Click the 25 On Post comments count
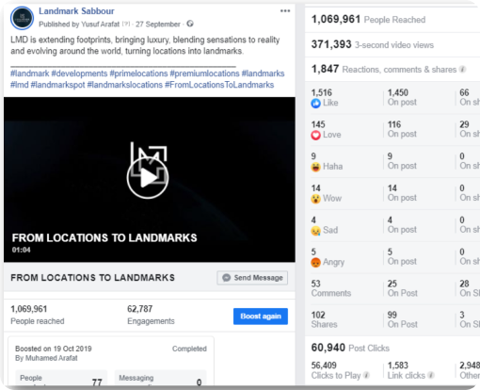Screen dimensions: 480x390 tap(403, 288)
